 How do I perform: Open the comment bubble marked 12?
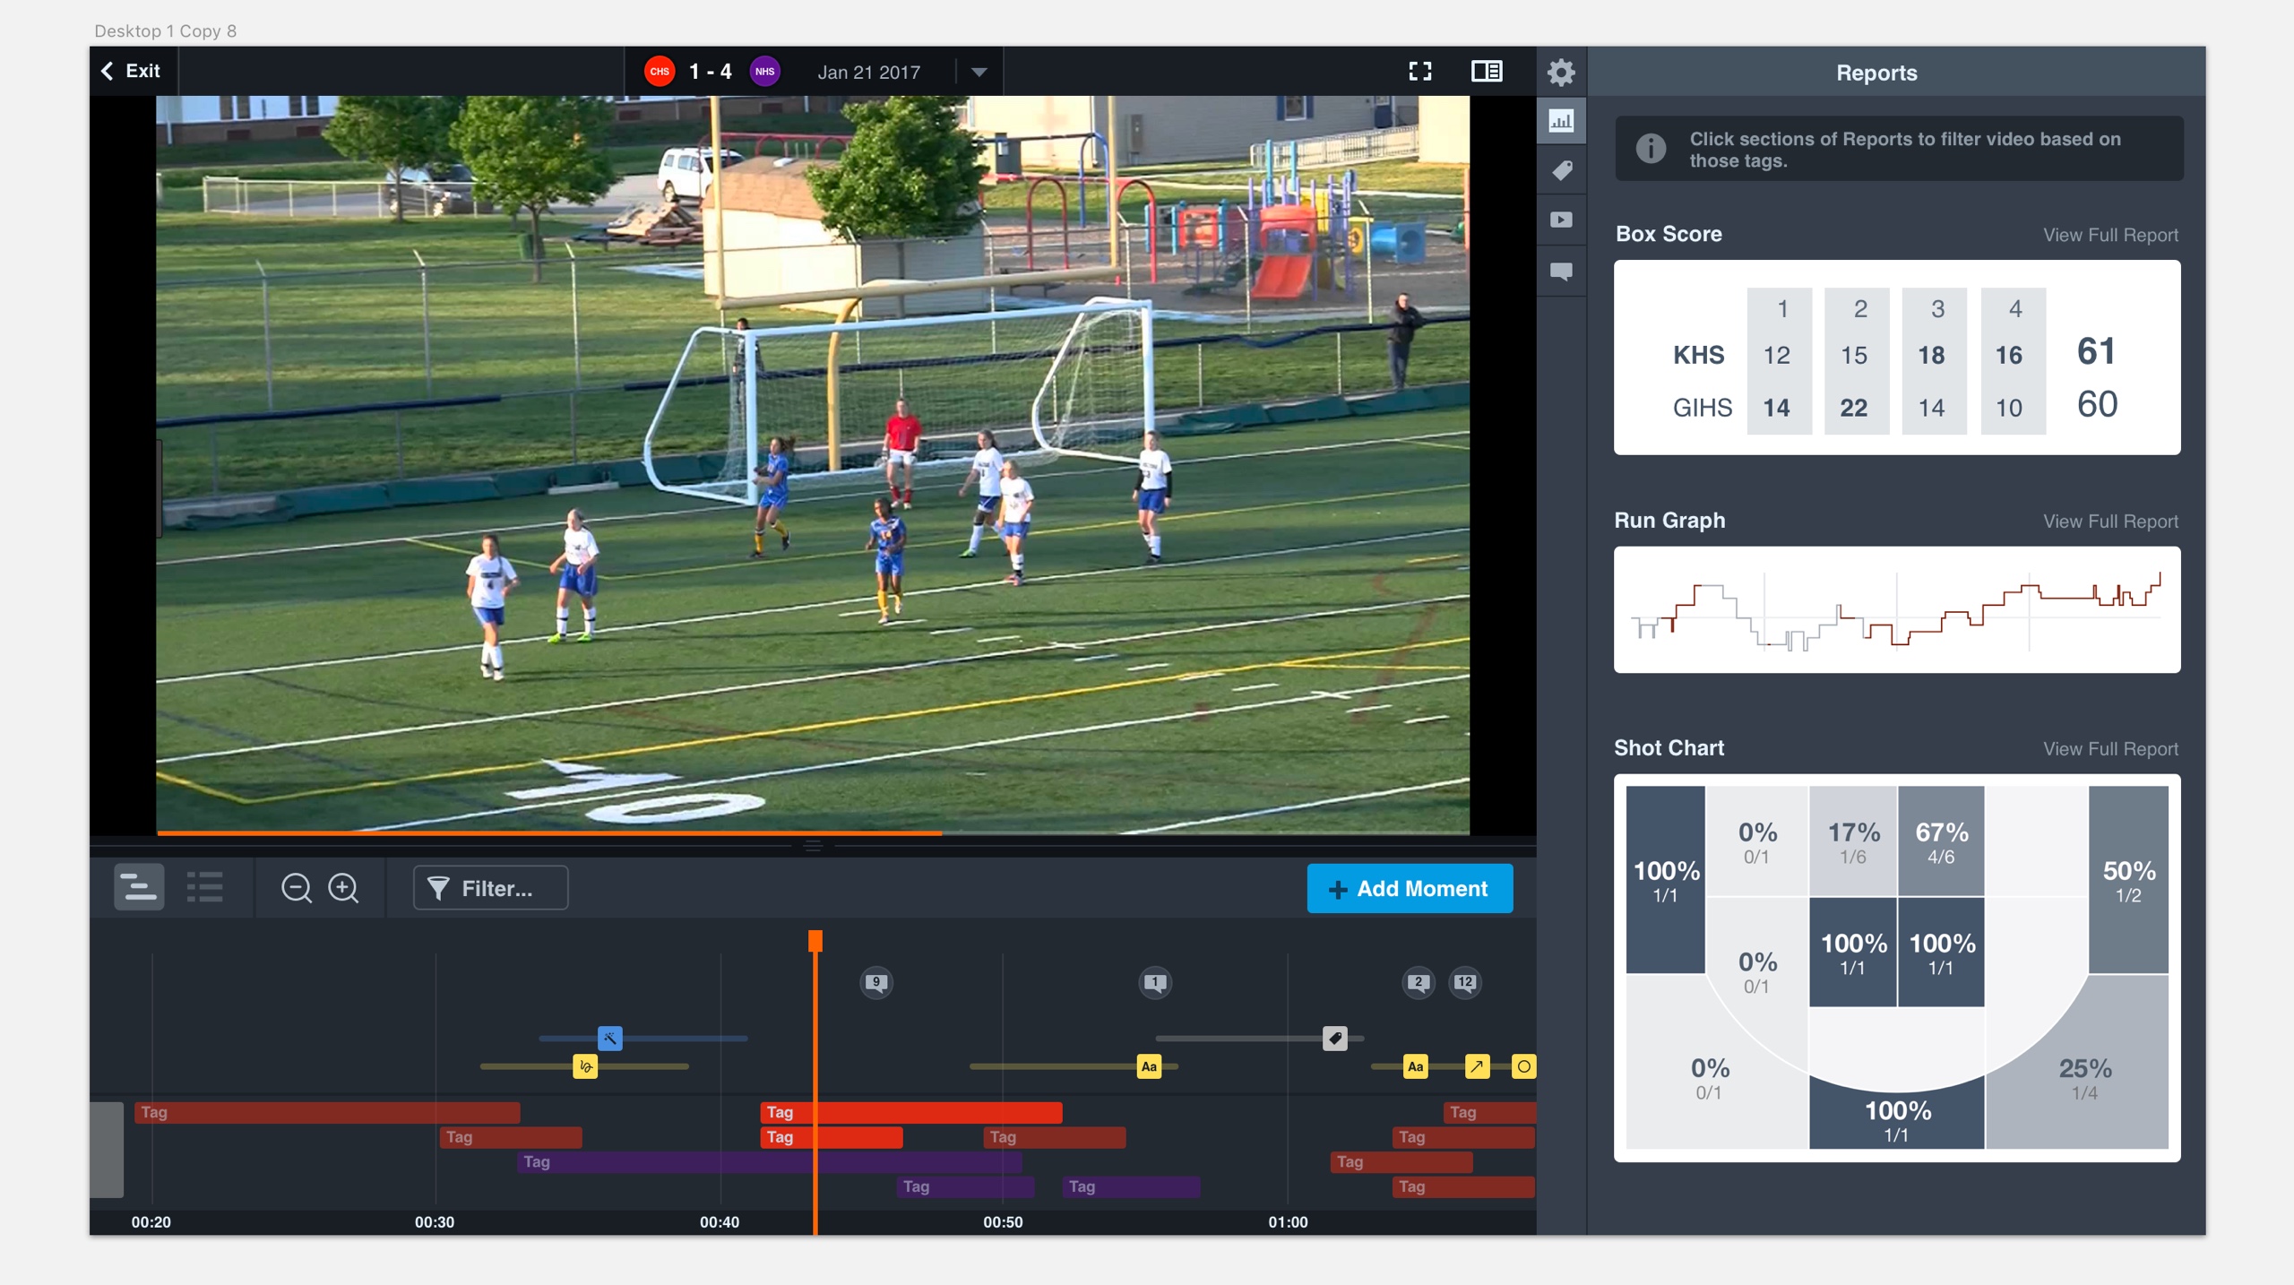click(1464, 983)
